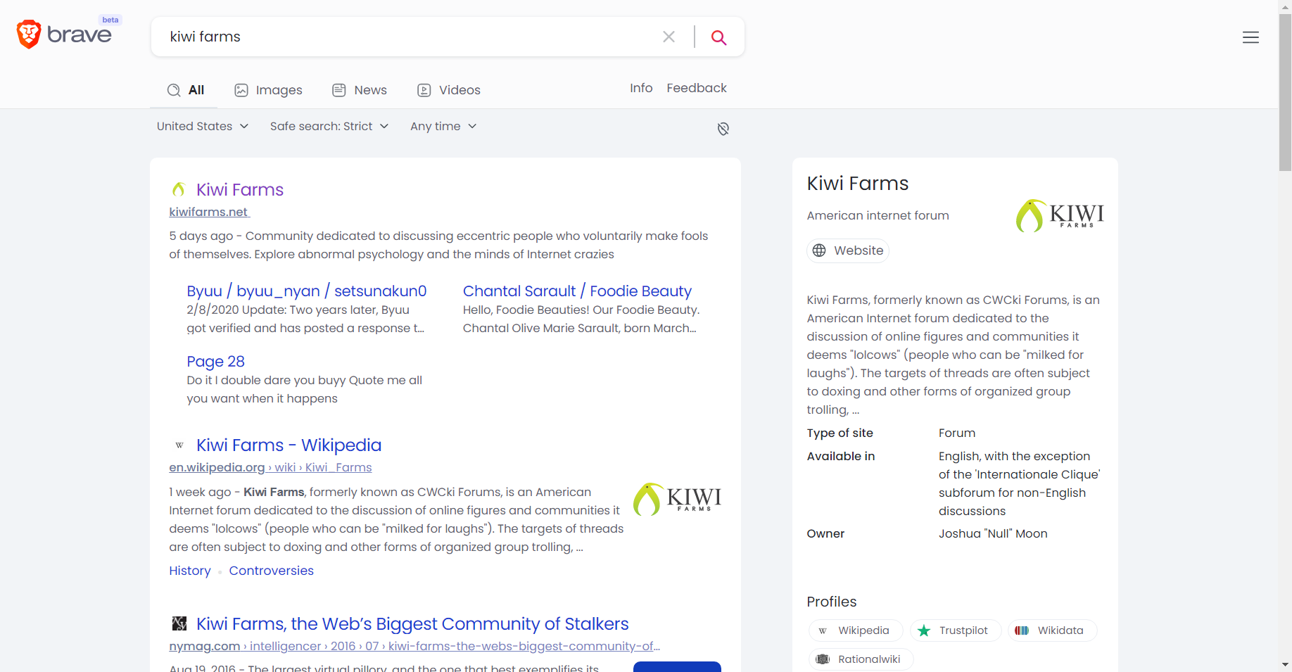
Task: Open Byuu / byuu_nyan / setsunakun0 sublink
Action: 307,291
